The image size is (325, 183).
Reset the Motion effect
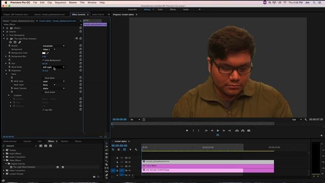point(81,28)
